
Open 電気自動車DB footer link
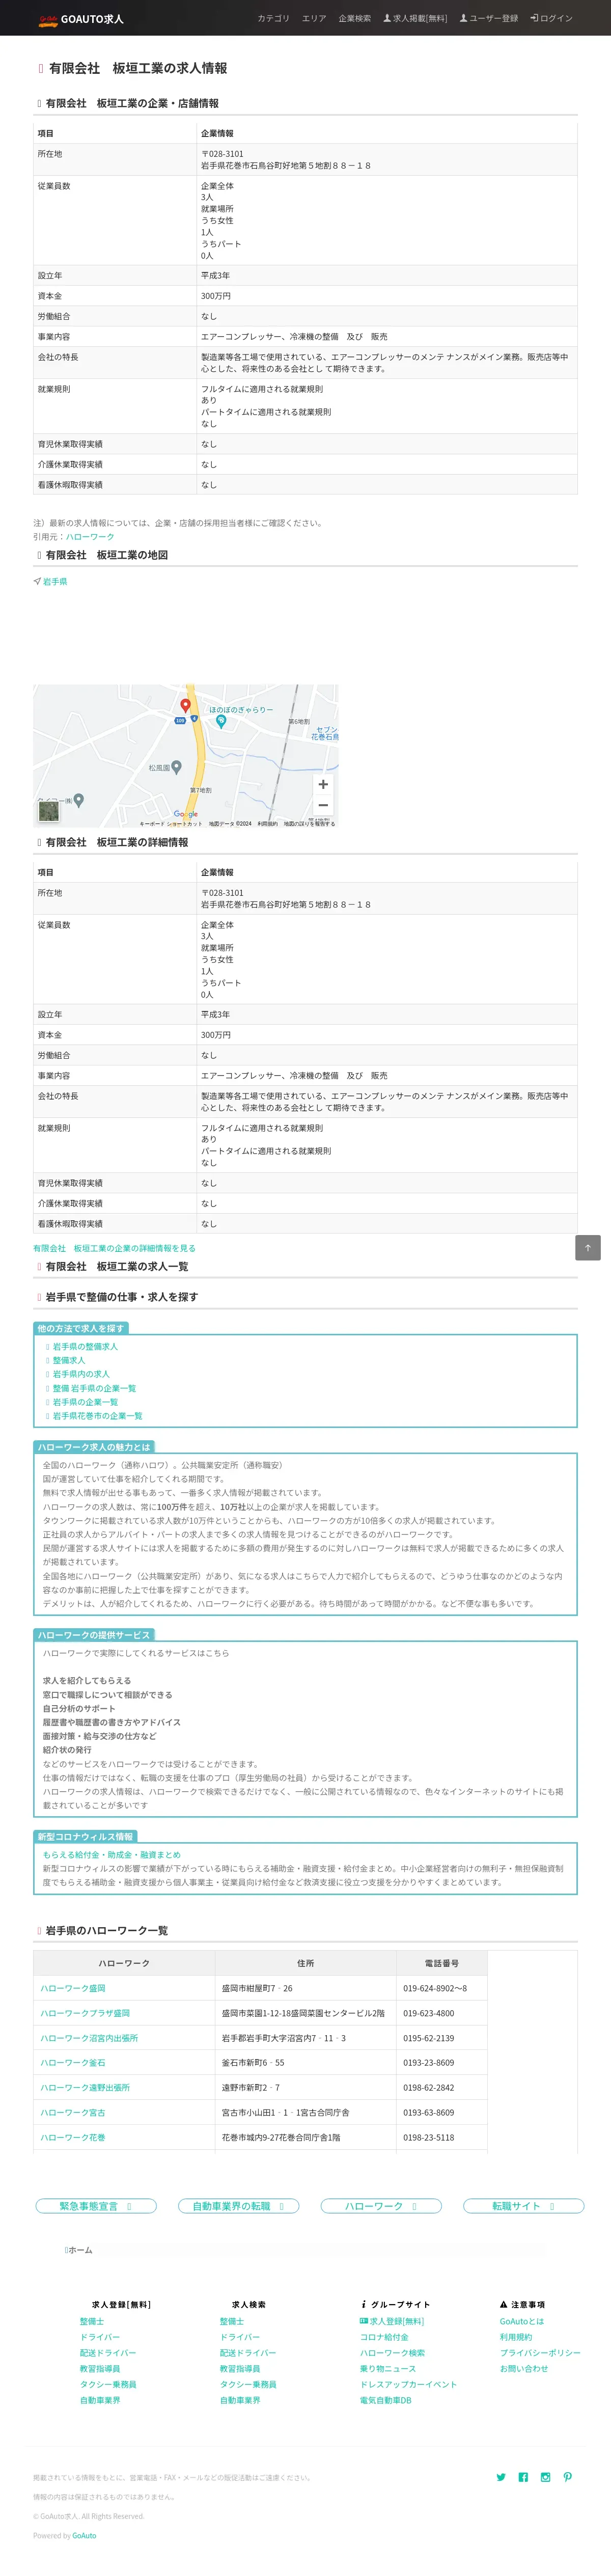pyautogui.click(x=385, y=2400)
